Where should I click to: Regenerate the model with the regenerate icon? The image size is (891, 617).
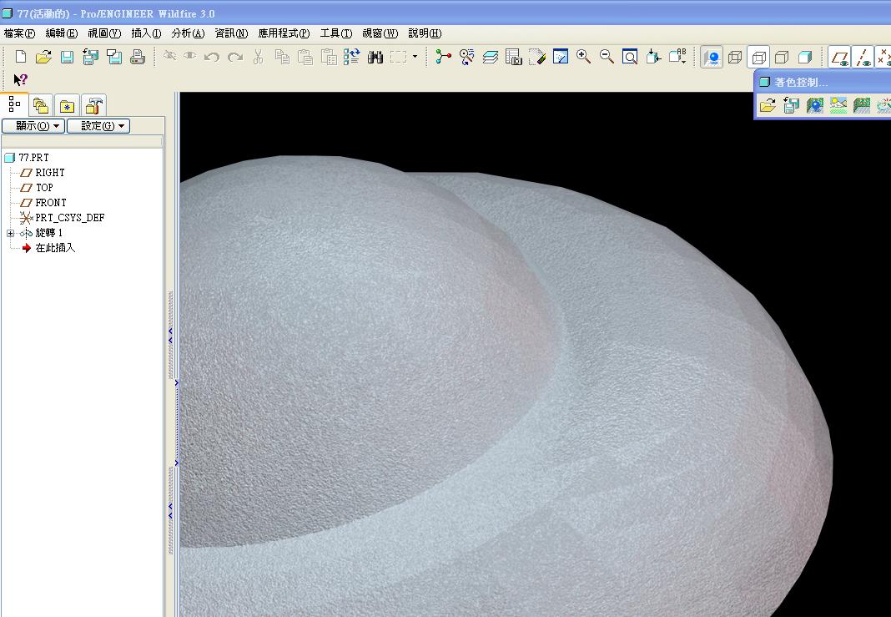point(351,56)
